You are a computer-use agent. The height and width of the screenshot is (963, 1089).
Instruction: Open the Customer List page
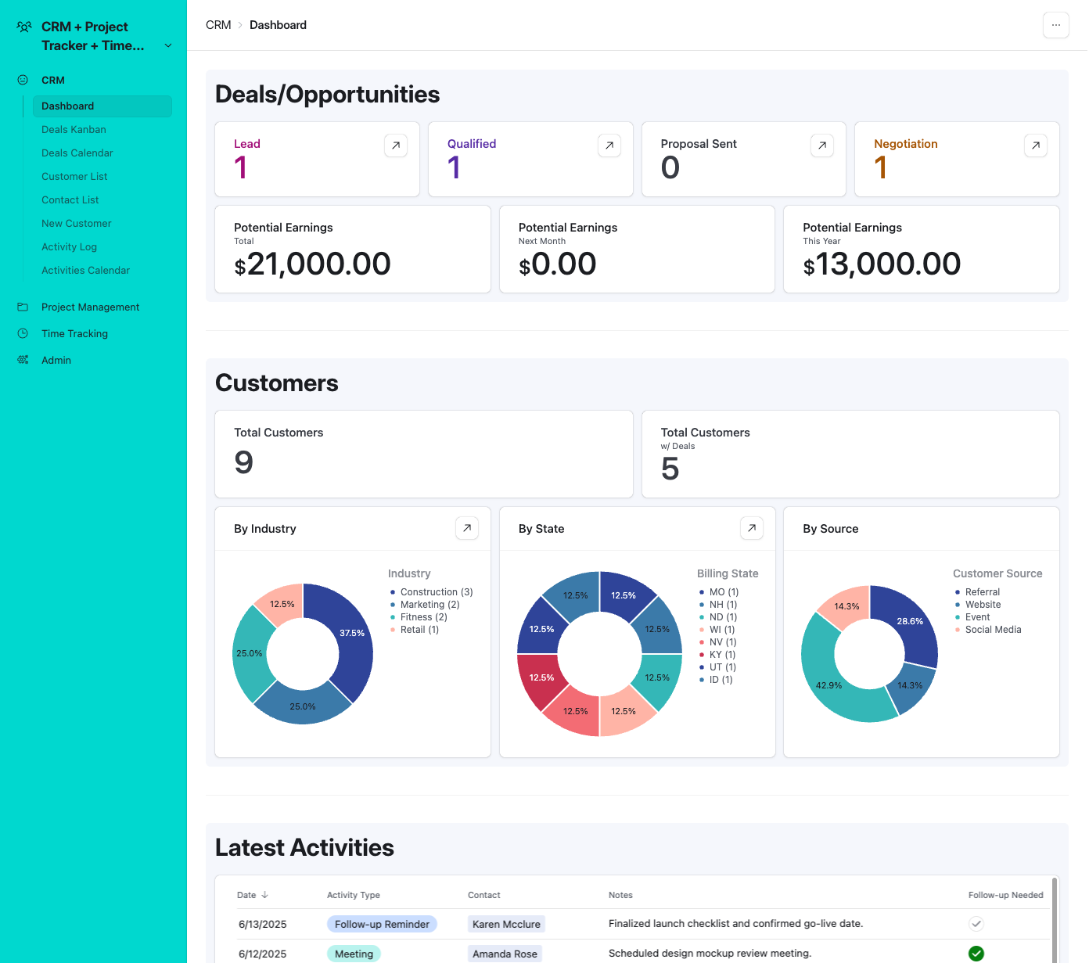74,176
